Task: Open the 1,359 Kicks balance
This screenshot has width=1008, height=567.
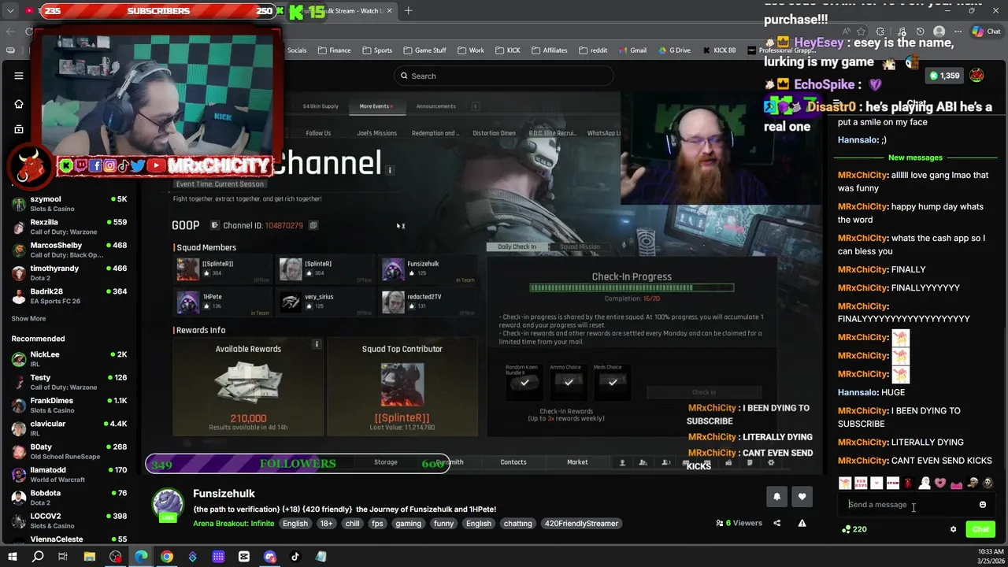Action: [944, 76]
